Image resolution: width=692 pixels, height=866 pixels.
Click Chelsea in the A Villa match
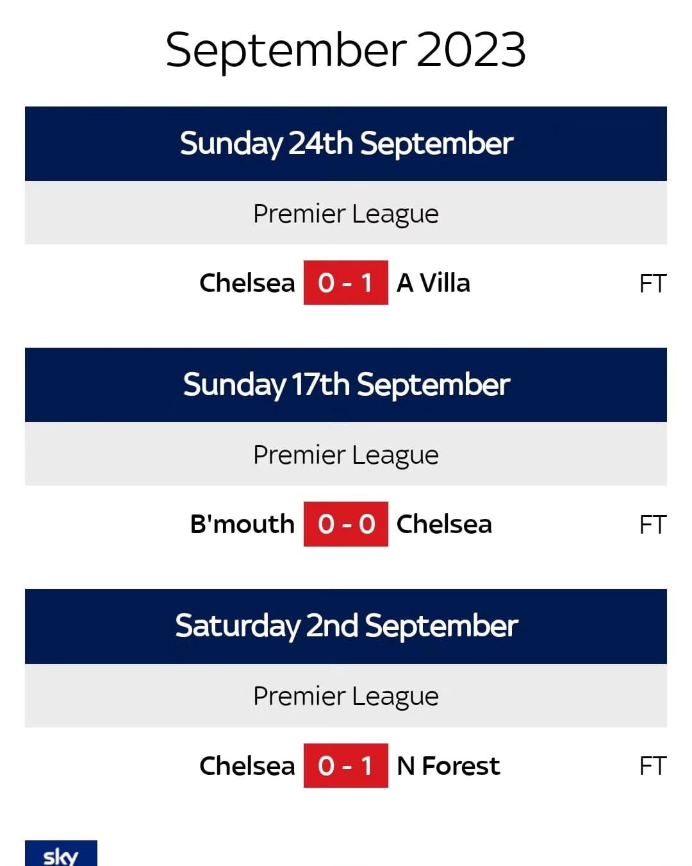pyautogui.click(x=247, y=283)
